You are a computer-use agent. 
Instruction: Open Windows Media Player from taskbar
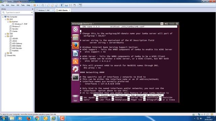[x=20, y=118]
